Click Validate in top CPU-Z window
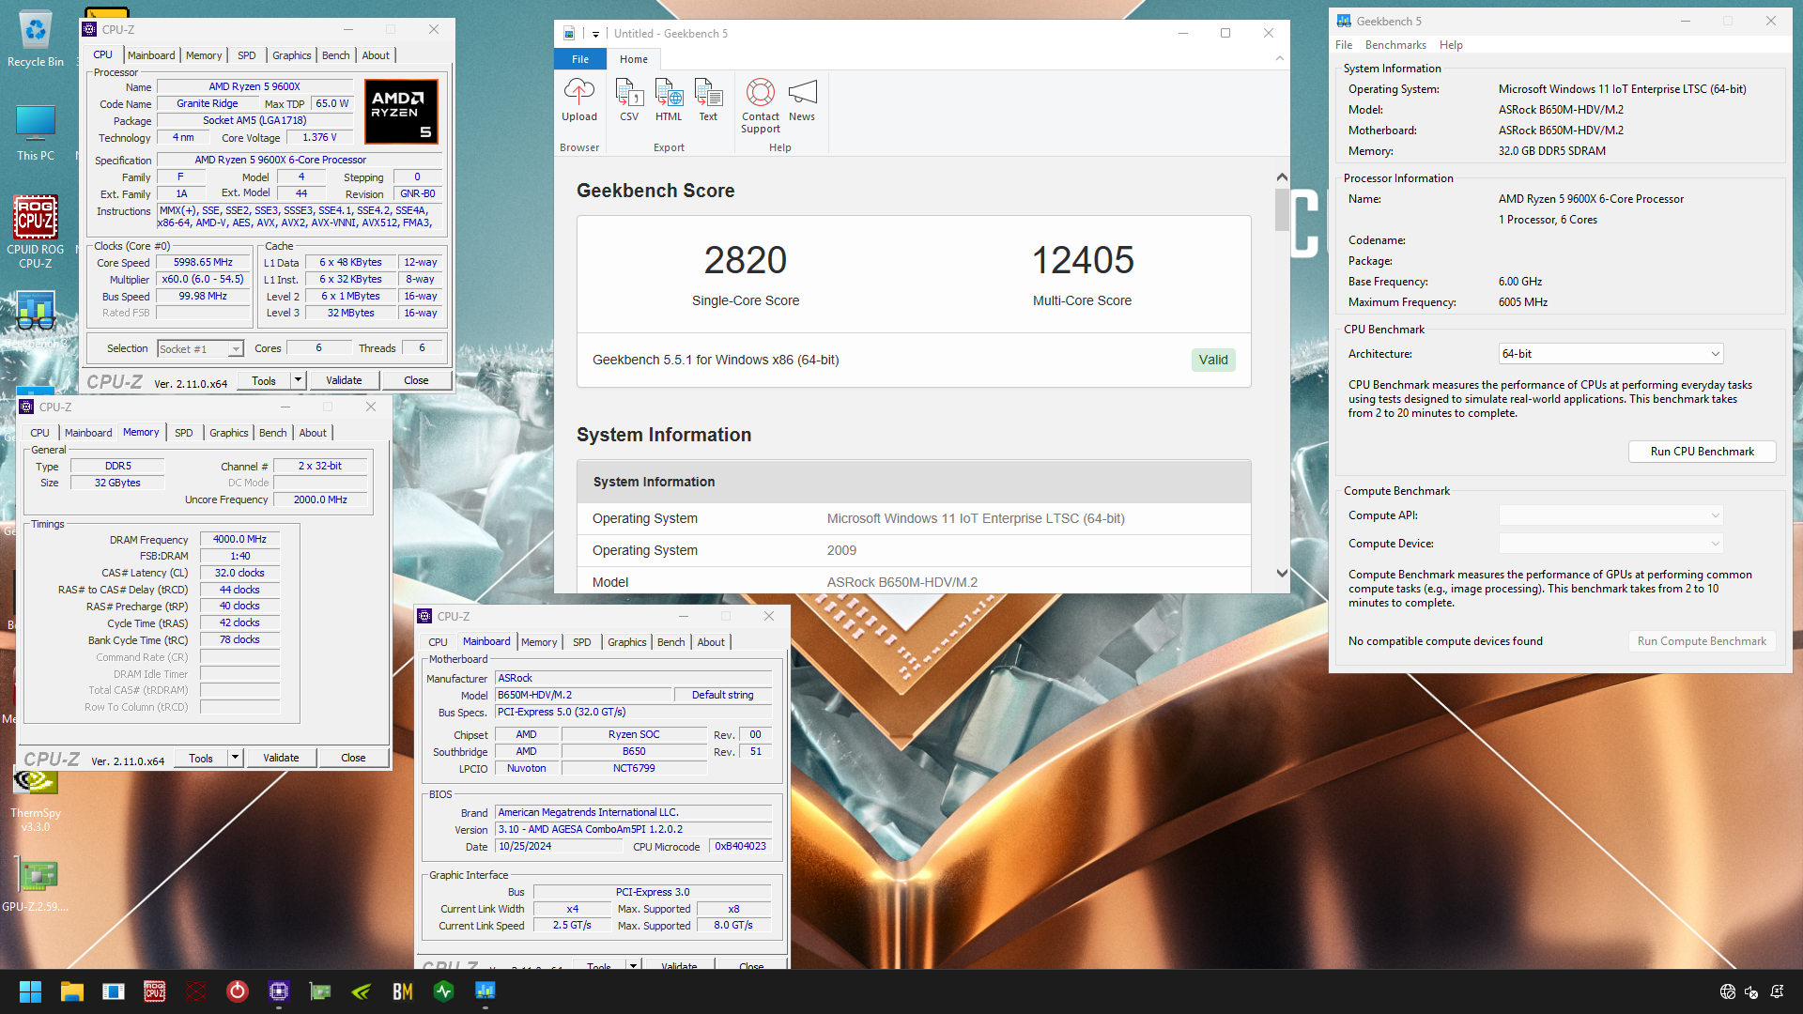Image resolution: width=1803 pixels, height=1014 pixels. 344,380
